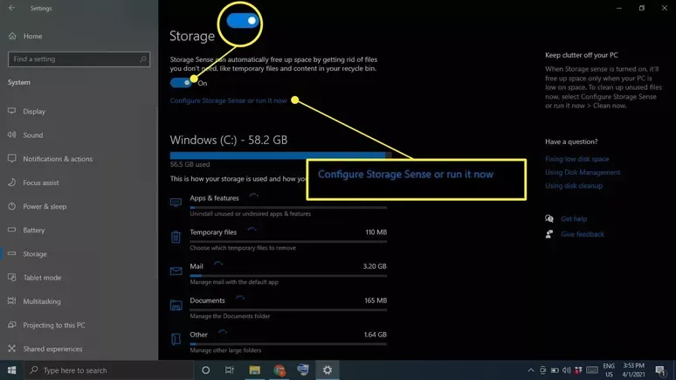This screenshot has height=380, width=676.
Task: Click the back arrow in Settings
Action: (11, 8)
